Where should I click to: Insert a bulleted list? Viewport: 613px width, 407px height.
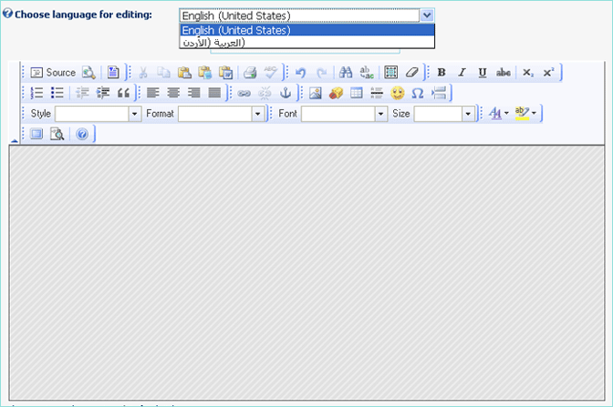point(57,93)
